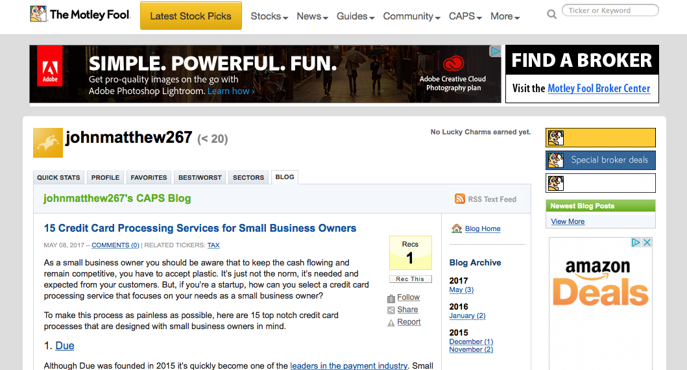Click the Amazon Deals advertisement

click(x=600, y=303)
